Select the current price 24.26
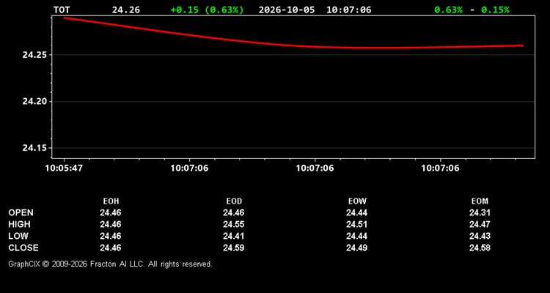The image size is (550, 293). click(126, 10)
